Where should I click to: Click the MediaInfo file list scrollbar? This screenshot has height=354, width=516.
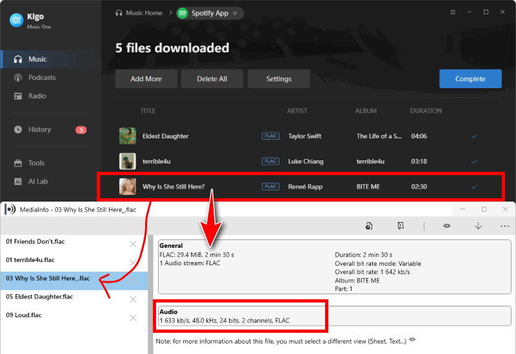pyautogui.click(x=151, y=294)
